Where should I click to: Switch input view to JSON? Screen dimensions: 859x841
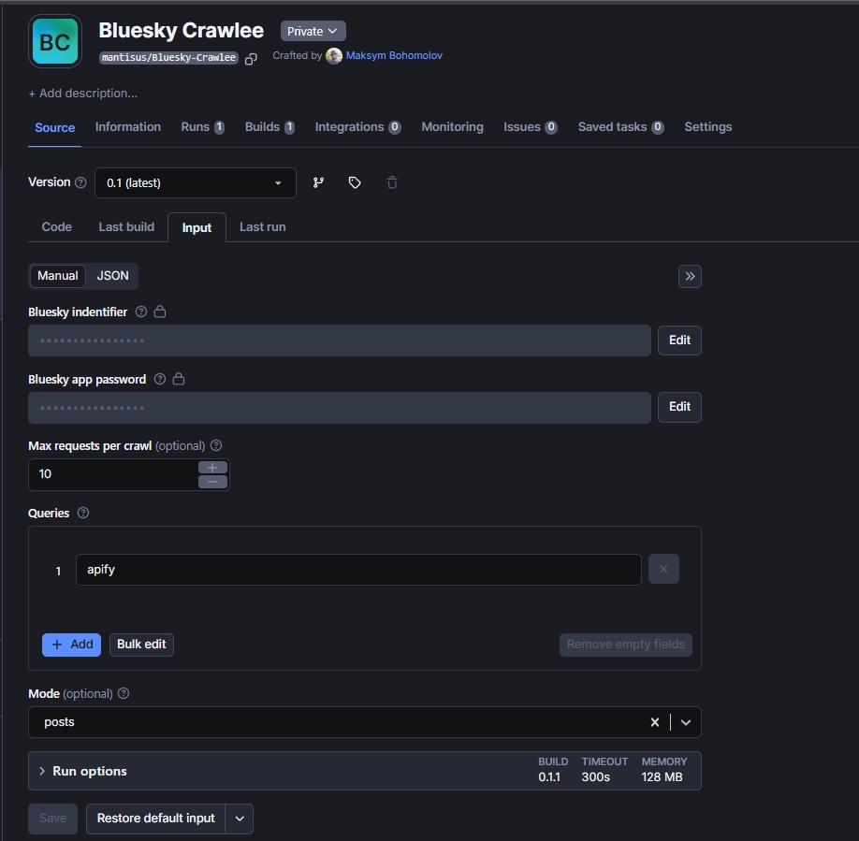[x=113, y=276]
